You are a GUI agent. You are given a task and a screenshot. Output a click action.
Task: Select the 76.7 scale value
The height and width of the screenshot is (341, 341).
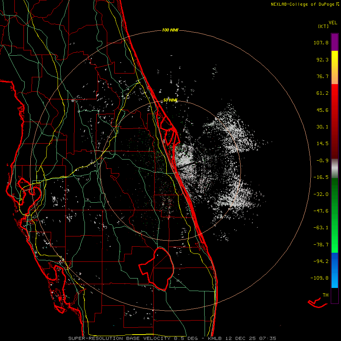(322, 76)
